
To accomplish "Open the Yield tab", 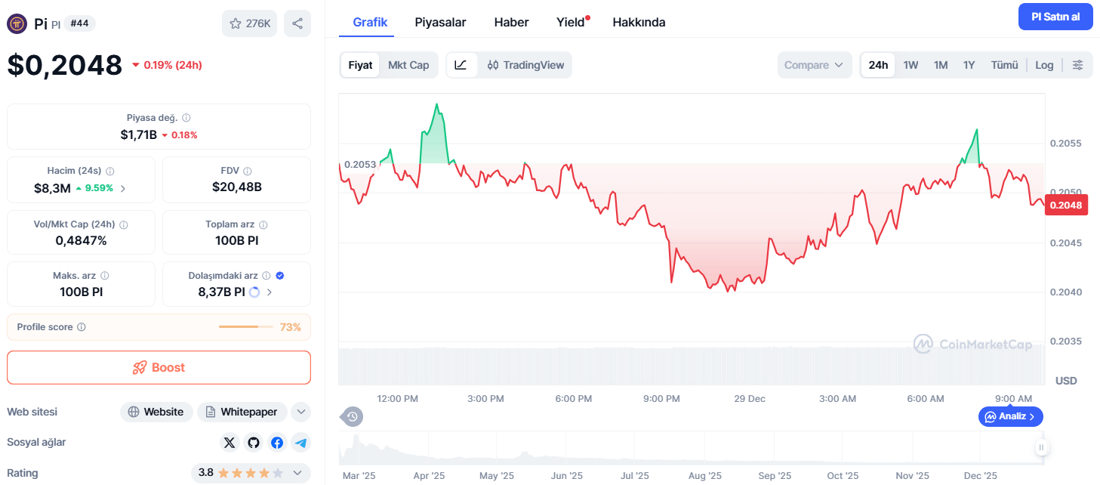I will click(x=571, y=22).
